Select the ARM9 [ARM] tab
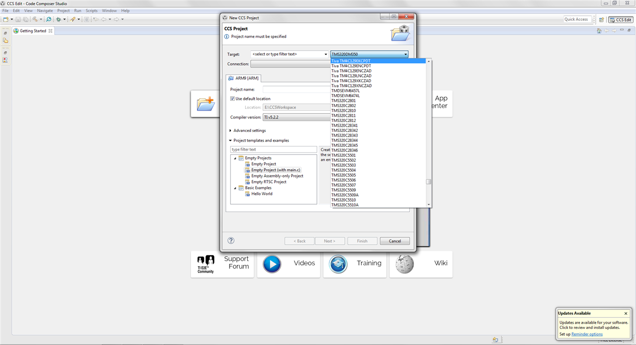This screenshot has height=345, width=636. pos(244,78)
